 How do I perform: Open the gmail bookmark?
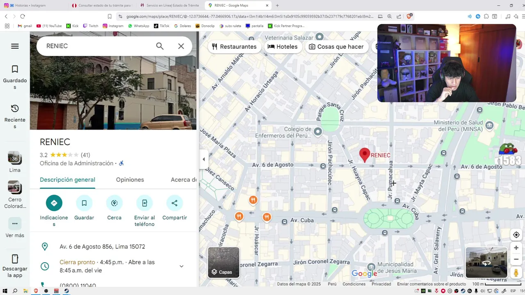click(25, 26)
